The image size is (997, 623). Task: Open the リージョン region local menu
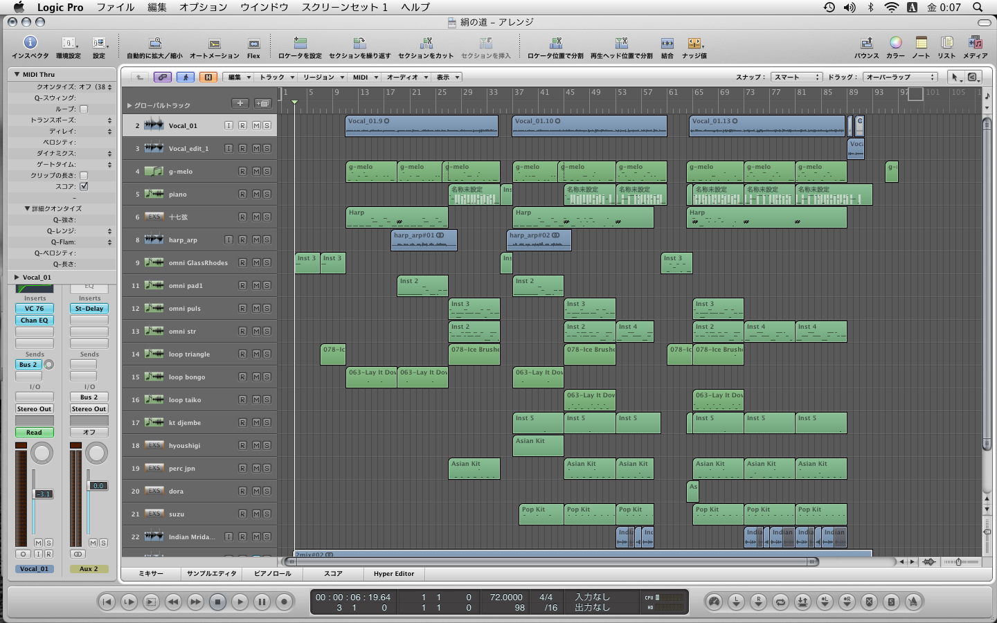click(x=322, y=77)
